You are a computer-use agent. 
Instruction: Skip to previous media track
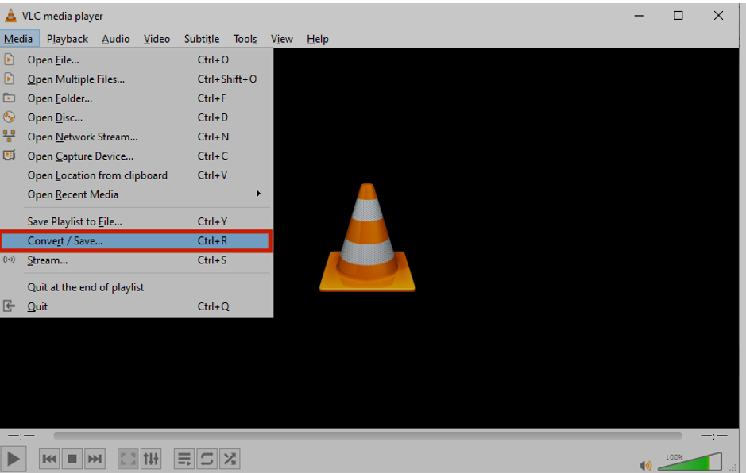click(x=49, y=459)
